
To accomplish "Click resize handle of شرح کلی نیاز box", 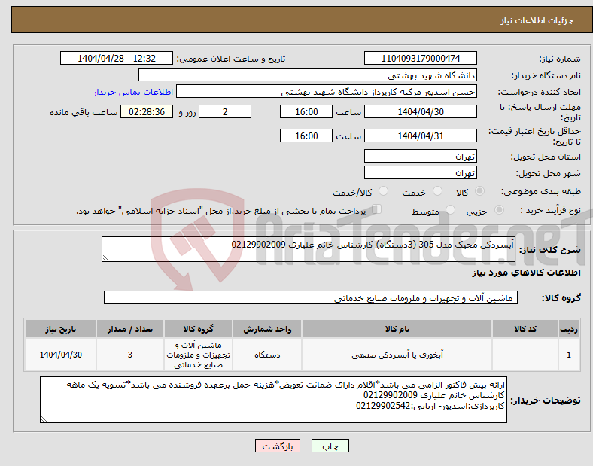I will pos(105,258).
